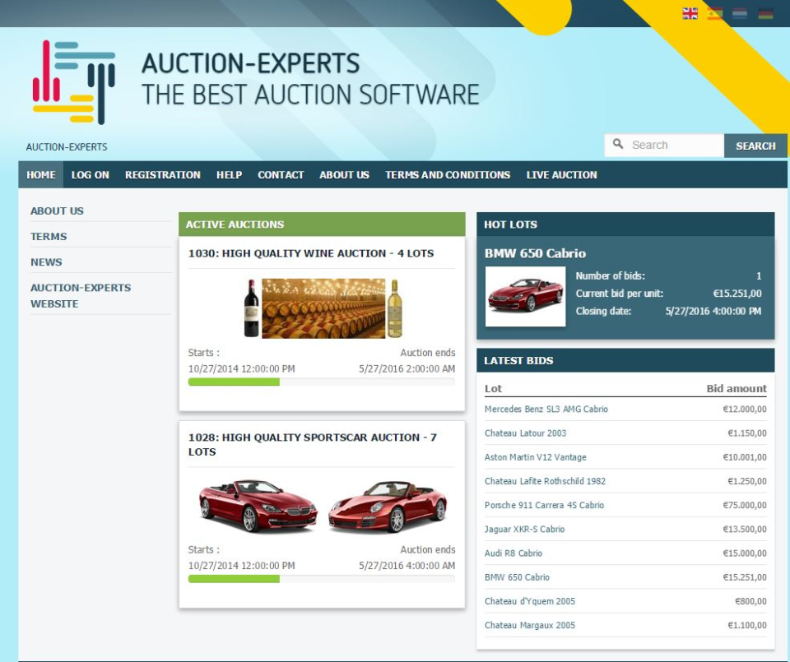The height and width of the screenshot is (662, 790).
Task: Open LIVE AUCTION from the menu
Action: tap(563, 174)
